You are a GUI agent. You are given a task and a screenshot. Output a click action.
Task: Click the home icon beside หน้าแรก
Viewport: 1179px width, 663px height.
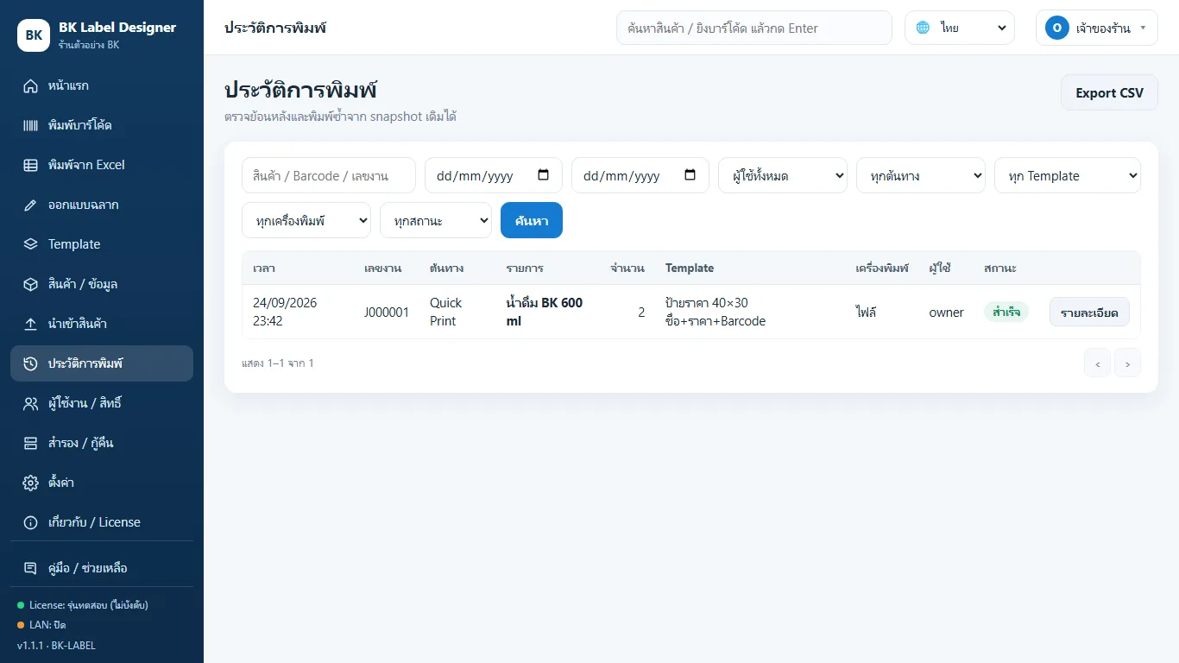pyautogui.click(x=31, y=85)
